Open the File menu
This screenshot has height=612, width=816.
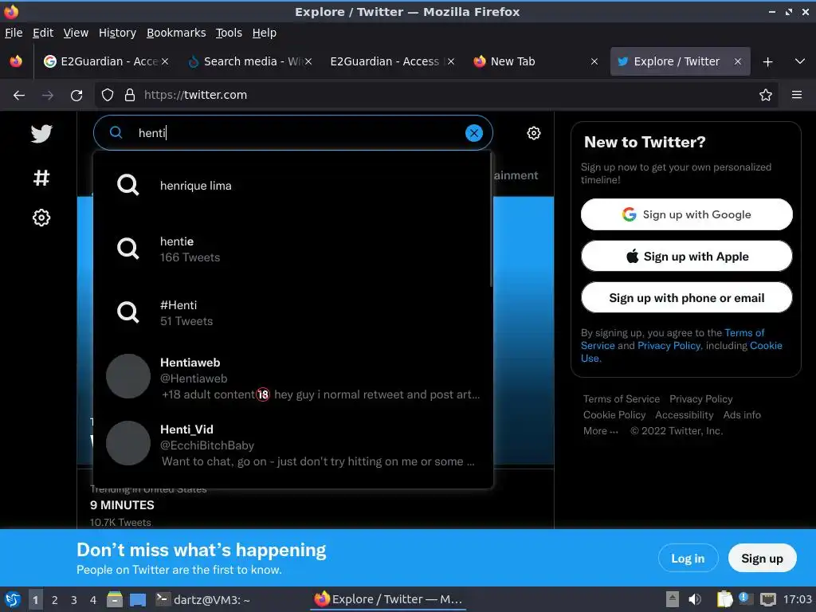14,33
